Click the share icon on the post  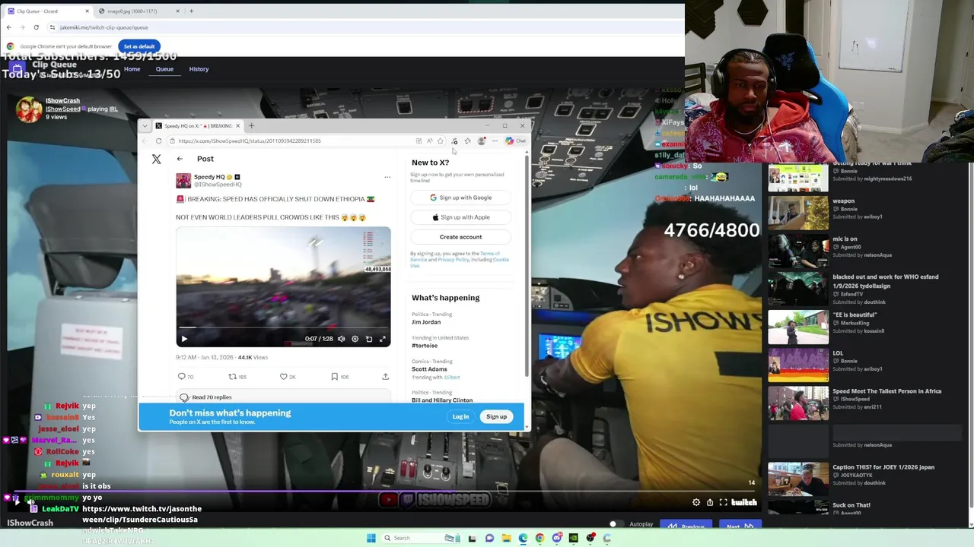385,376
